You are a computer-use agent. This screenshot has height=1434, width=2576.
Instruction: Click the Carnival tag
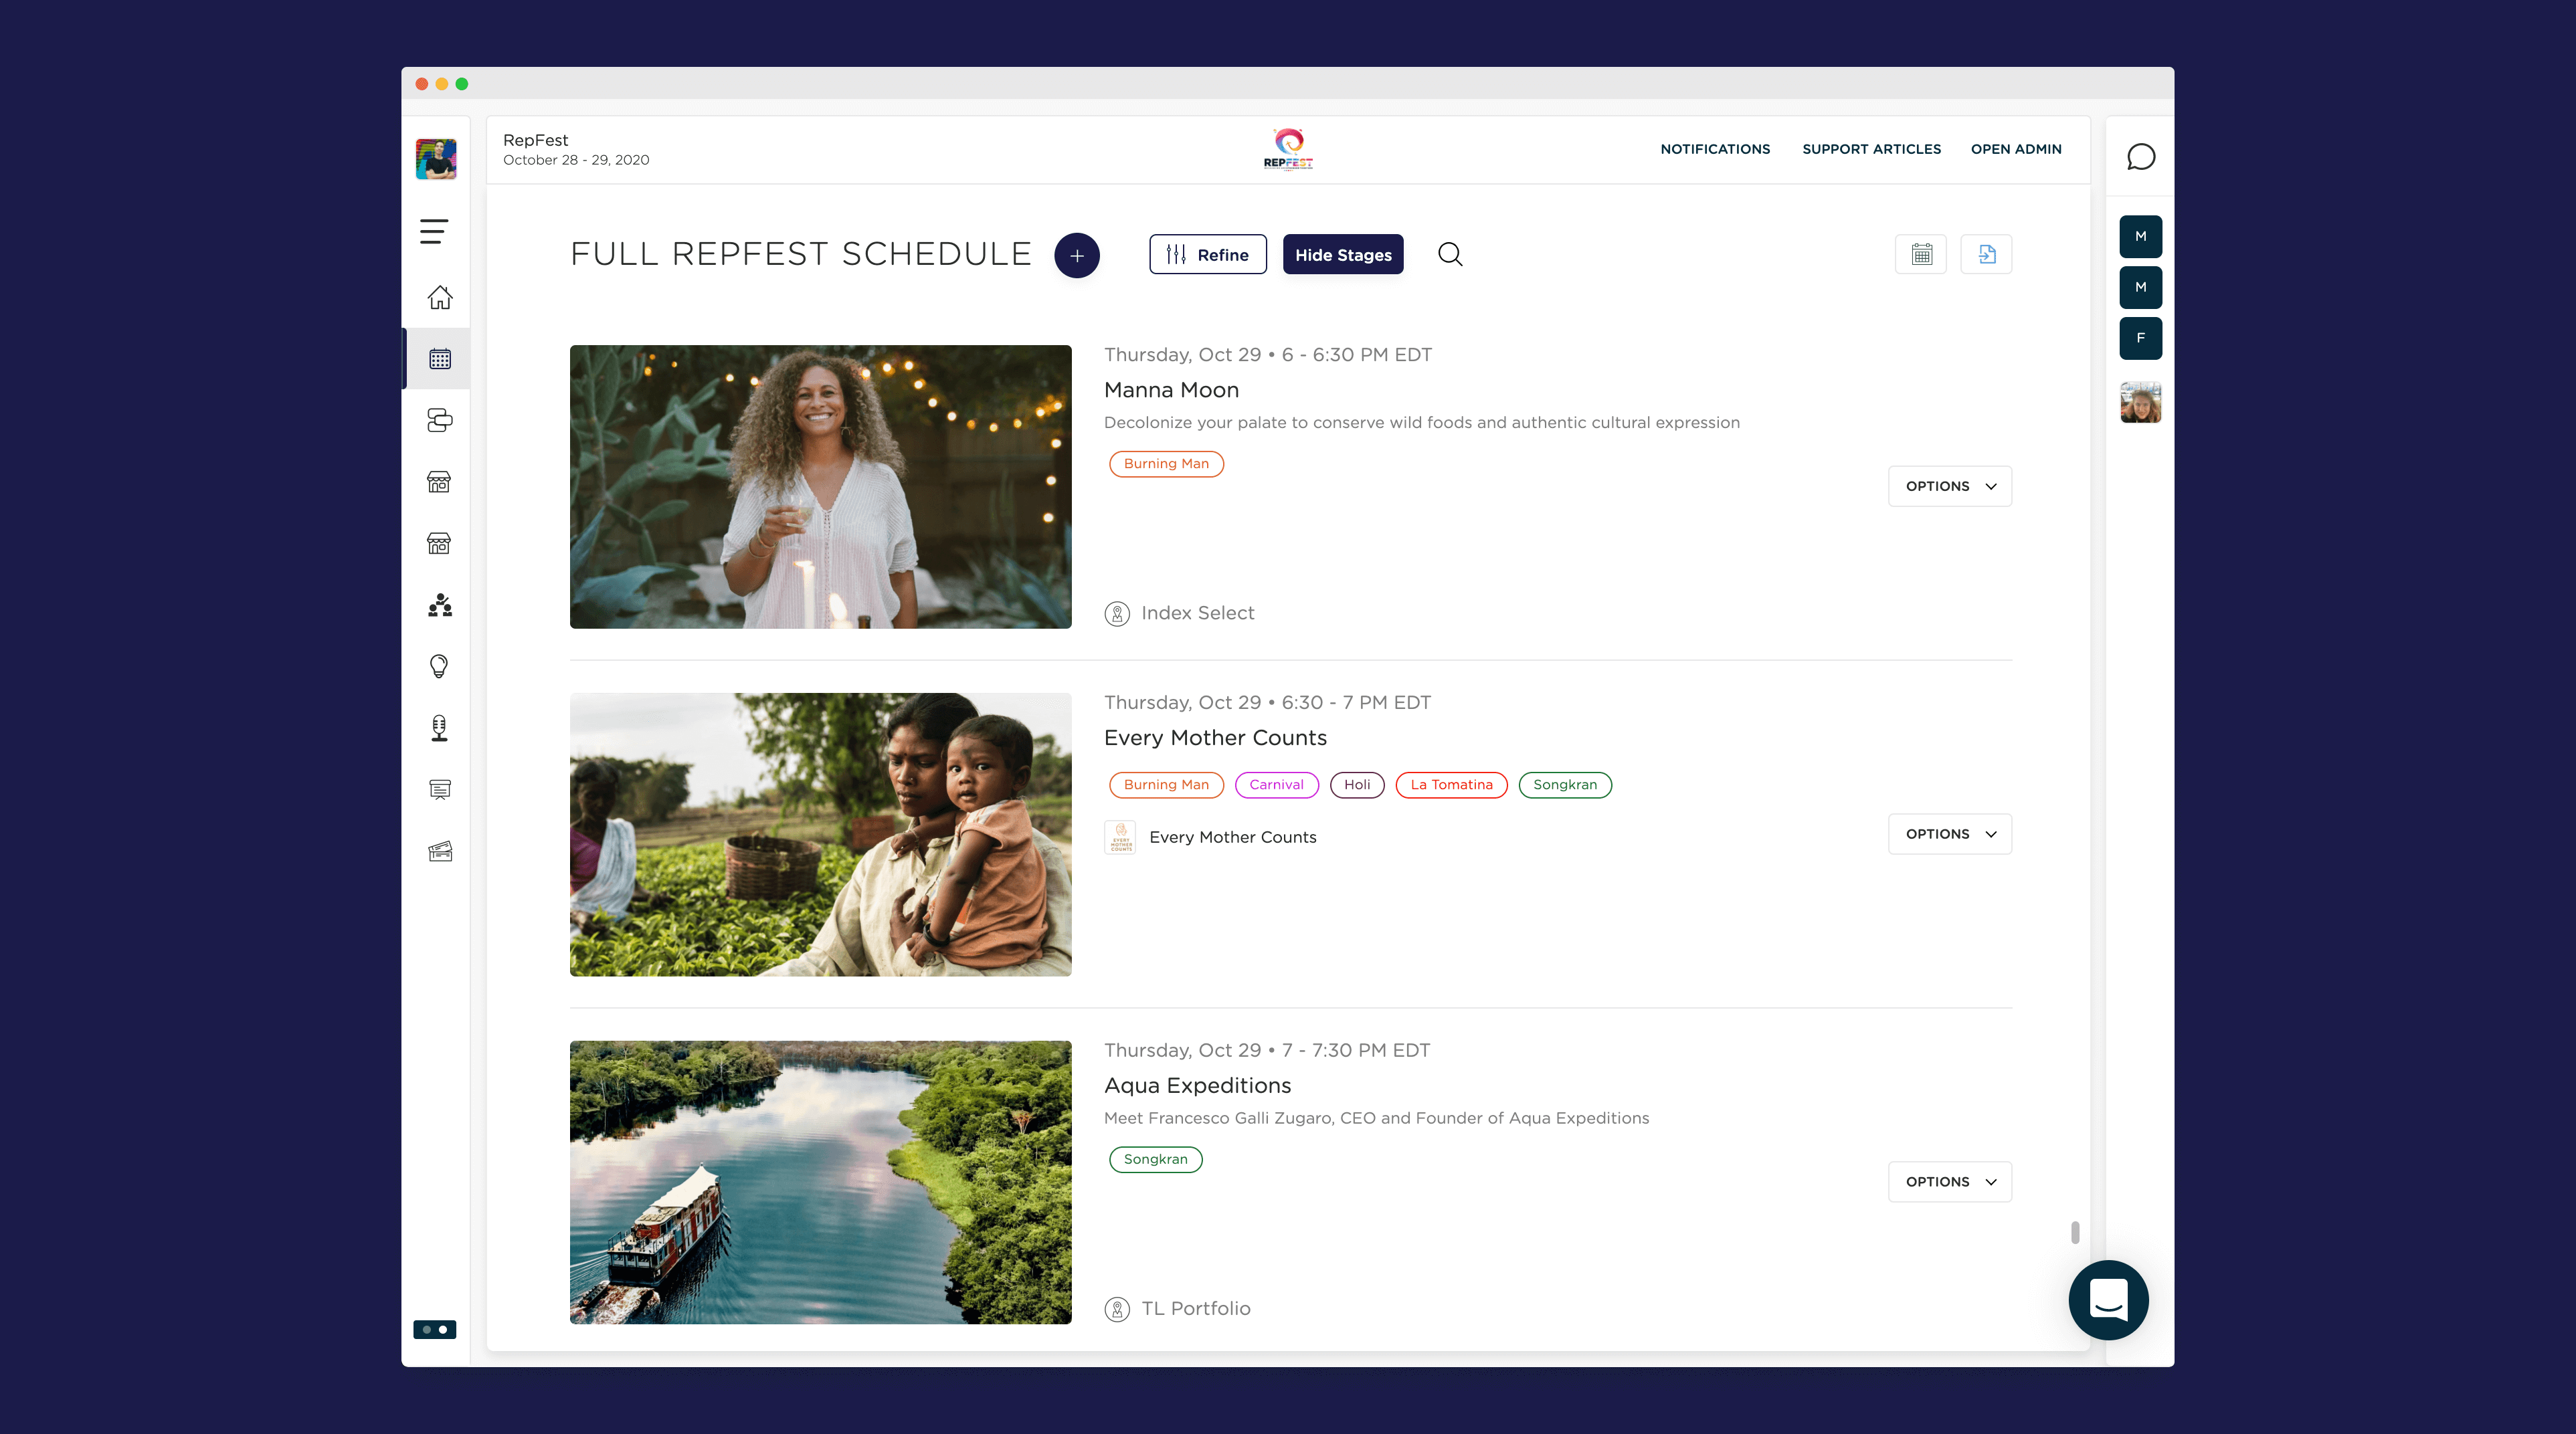(1276, 785)
